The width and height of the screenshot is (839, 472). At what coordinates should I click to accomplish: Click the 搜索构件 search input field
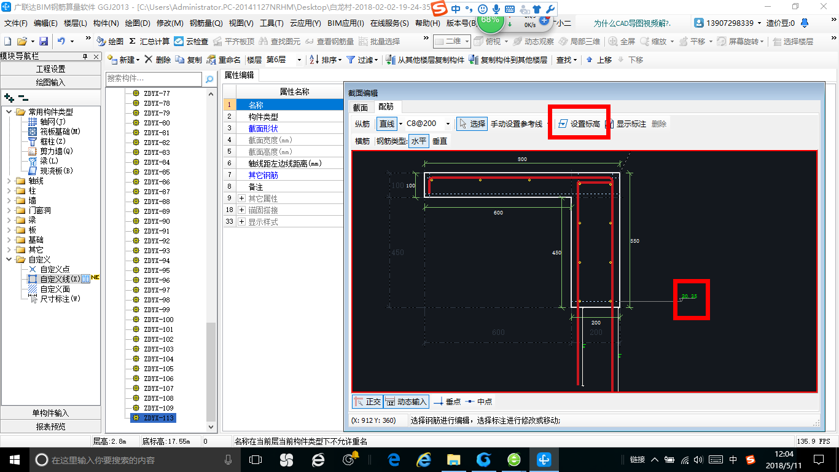(154, 79)
